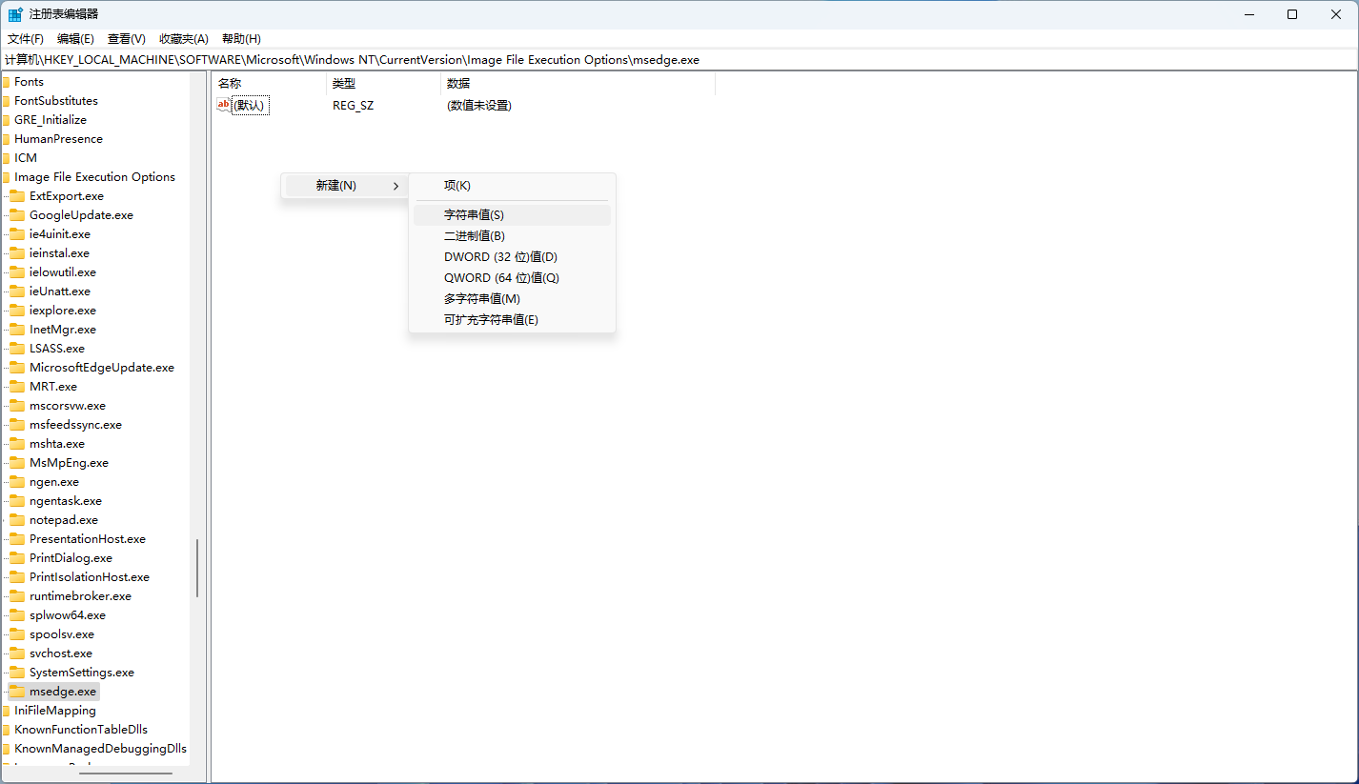The image size is (1359, 784).
Task: Click the 类型 column header
Action: pos(383,84)
